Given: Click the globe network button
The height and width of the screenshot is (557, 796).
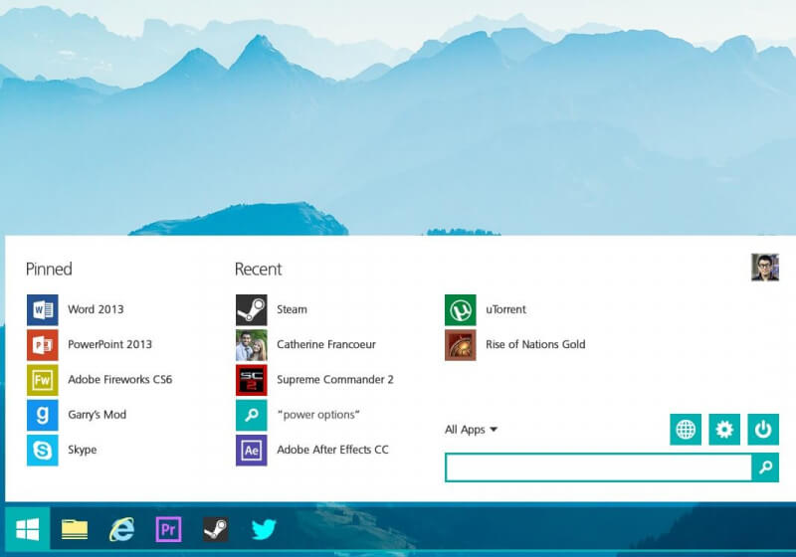Looking at the screenshot, I should coord(686,429).
